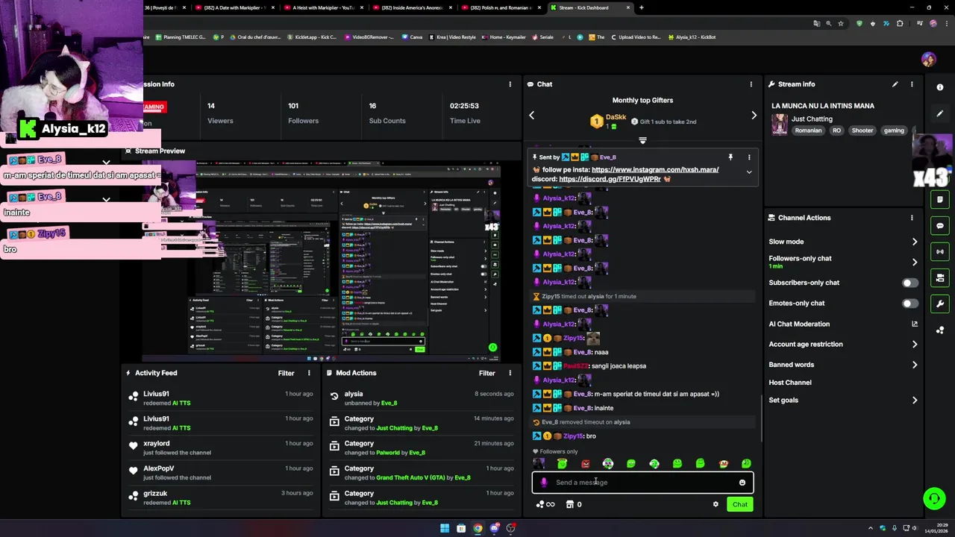The width and height of the screenshot is (955, 537).
Task: Click the sidebar note document icon
Action: pyautogui.click(x=940, y=199)
